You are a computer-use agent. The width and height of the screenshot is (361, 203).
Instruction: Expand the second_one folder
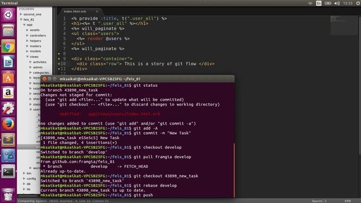[x=21, y=14]
